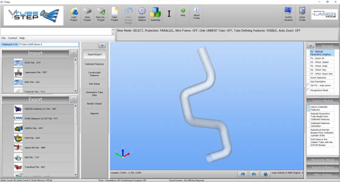The width and height of the screenshot is (340, 182).
Task: Export SMI File - TXT
Action: tap(38, 157)
